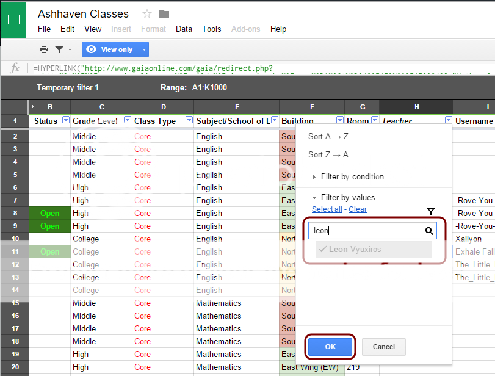
Task: Toggle the Leon Vyuxiros value checkbox
Action: coord(322,249)
